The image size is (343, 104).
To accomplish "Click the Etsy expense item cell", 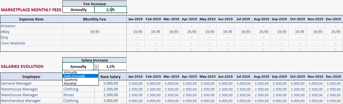I will pyautogui.click(x=31, y=38).
